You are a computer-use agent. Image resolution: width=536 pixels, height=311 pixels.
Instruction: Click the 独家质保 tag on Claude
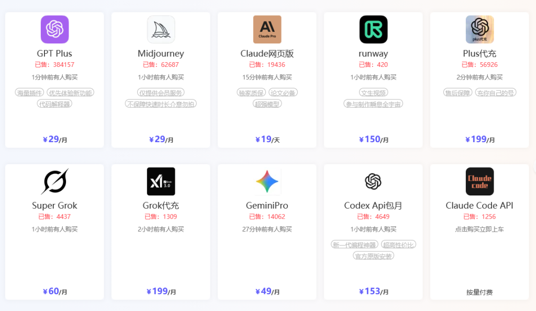tap(251, 93)
